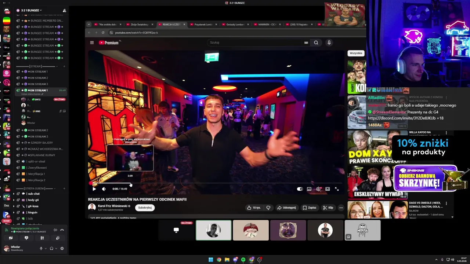Click the Subskrybuj button
This screenshot has width=470, height=264.
click(x=145, y=208)
